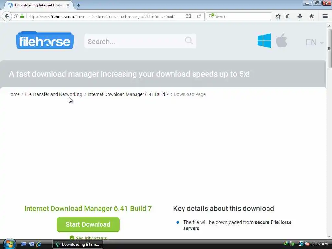This screenshot has height=249, width=332.
Task: Open the EN language dropdown
Action: click(x=314, y=42)
